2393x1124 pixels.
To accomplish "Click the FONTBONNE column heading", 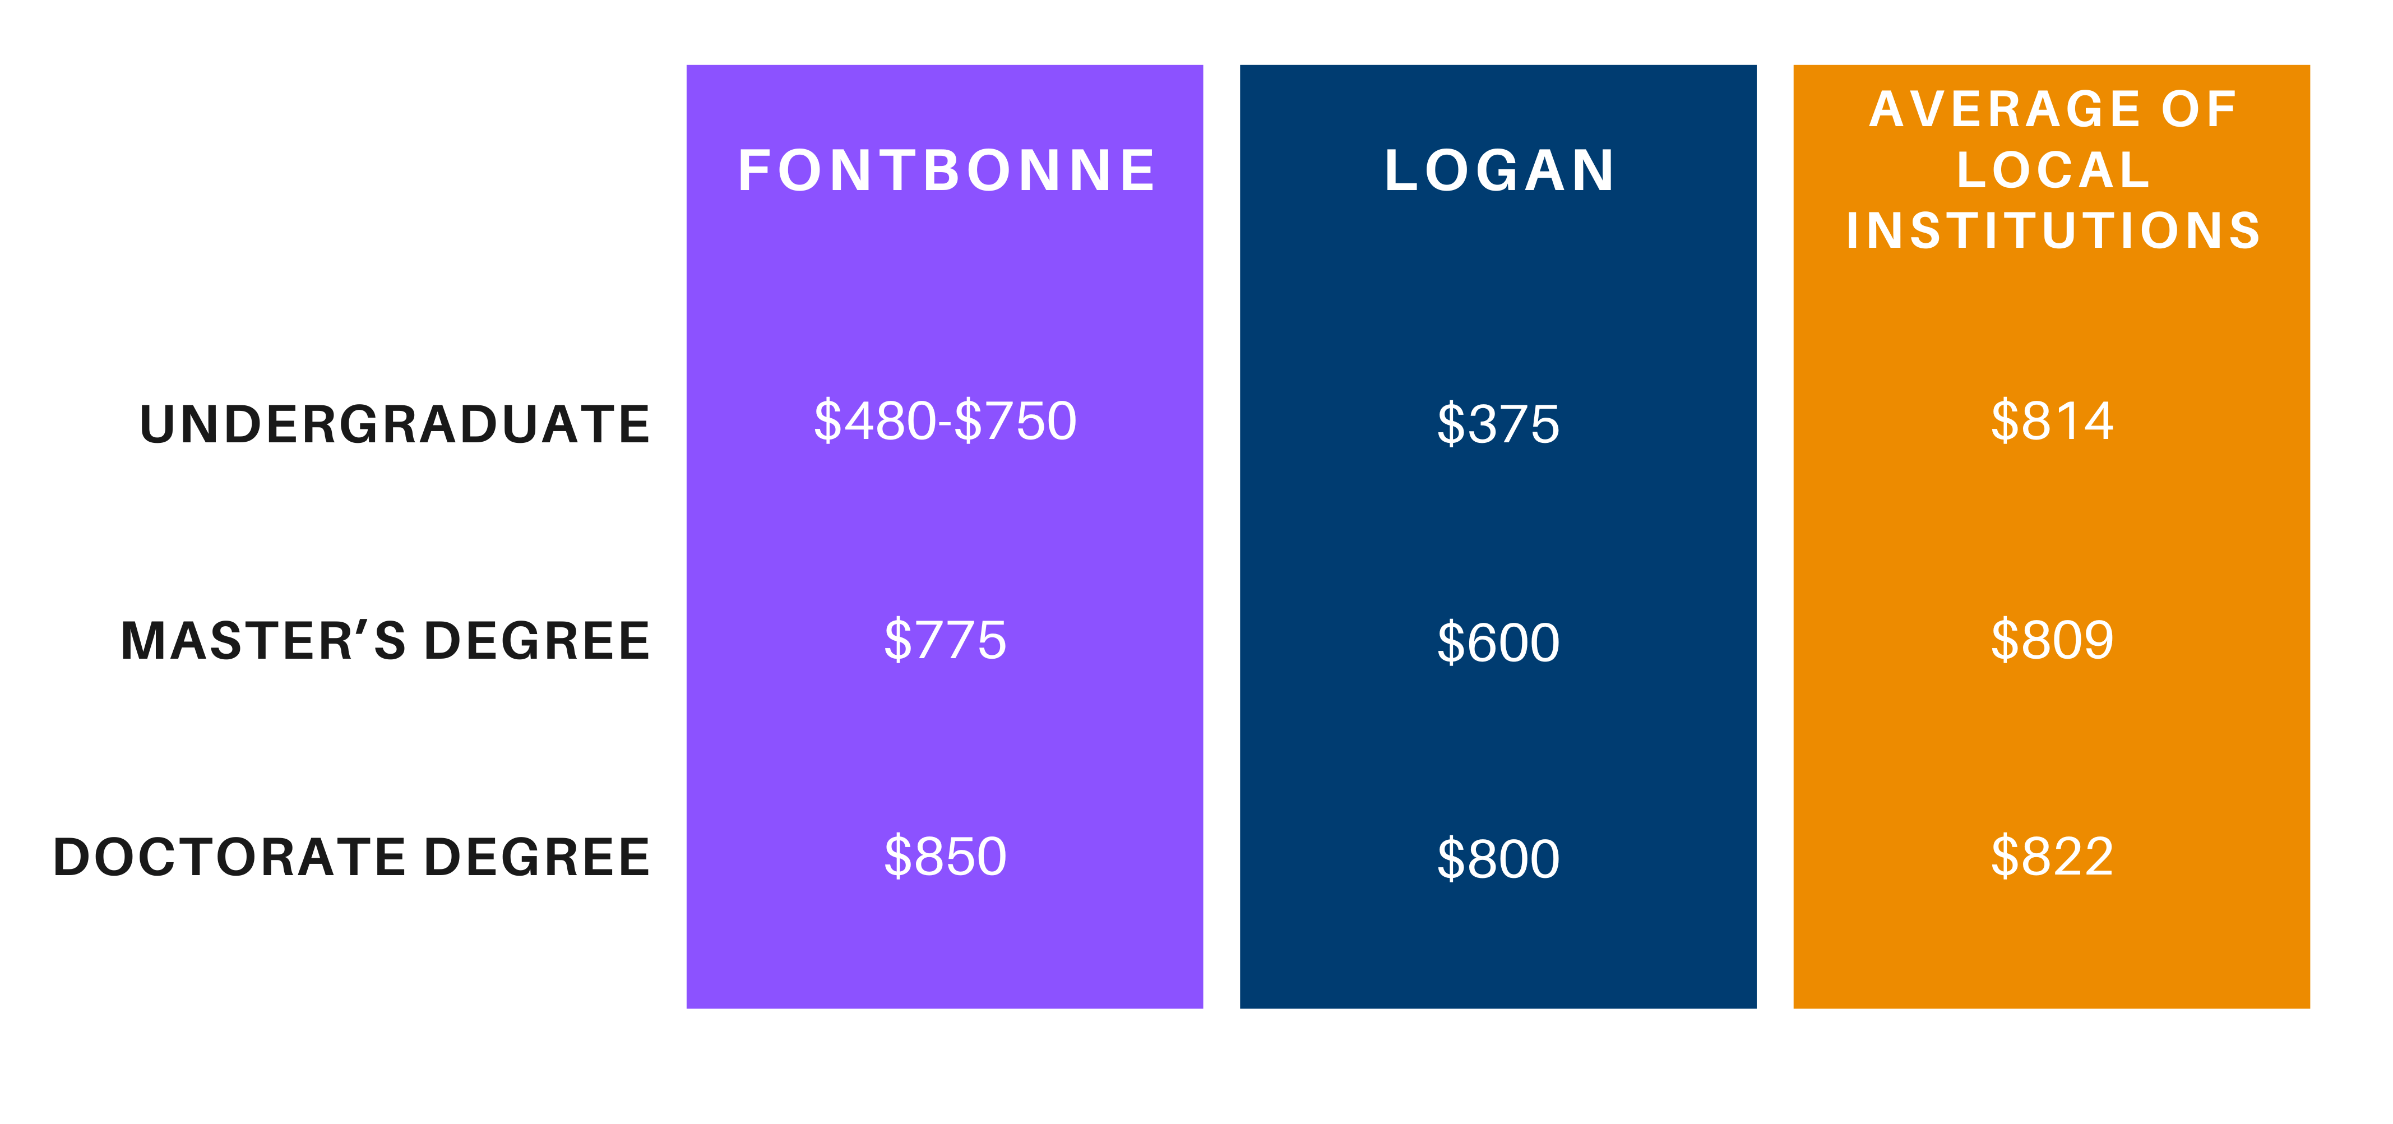I will point(946,171).
